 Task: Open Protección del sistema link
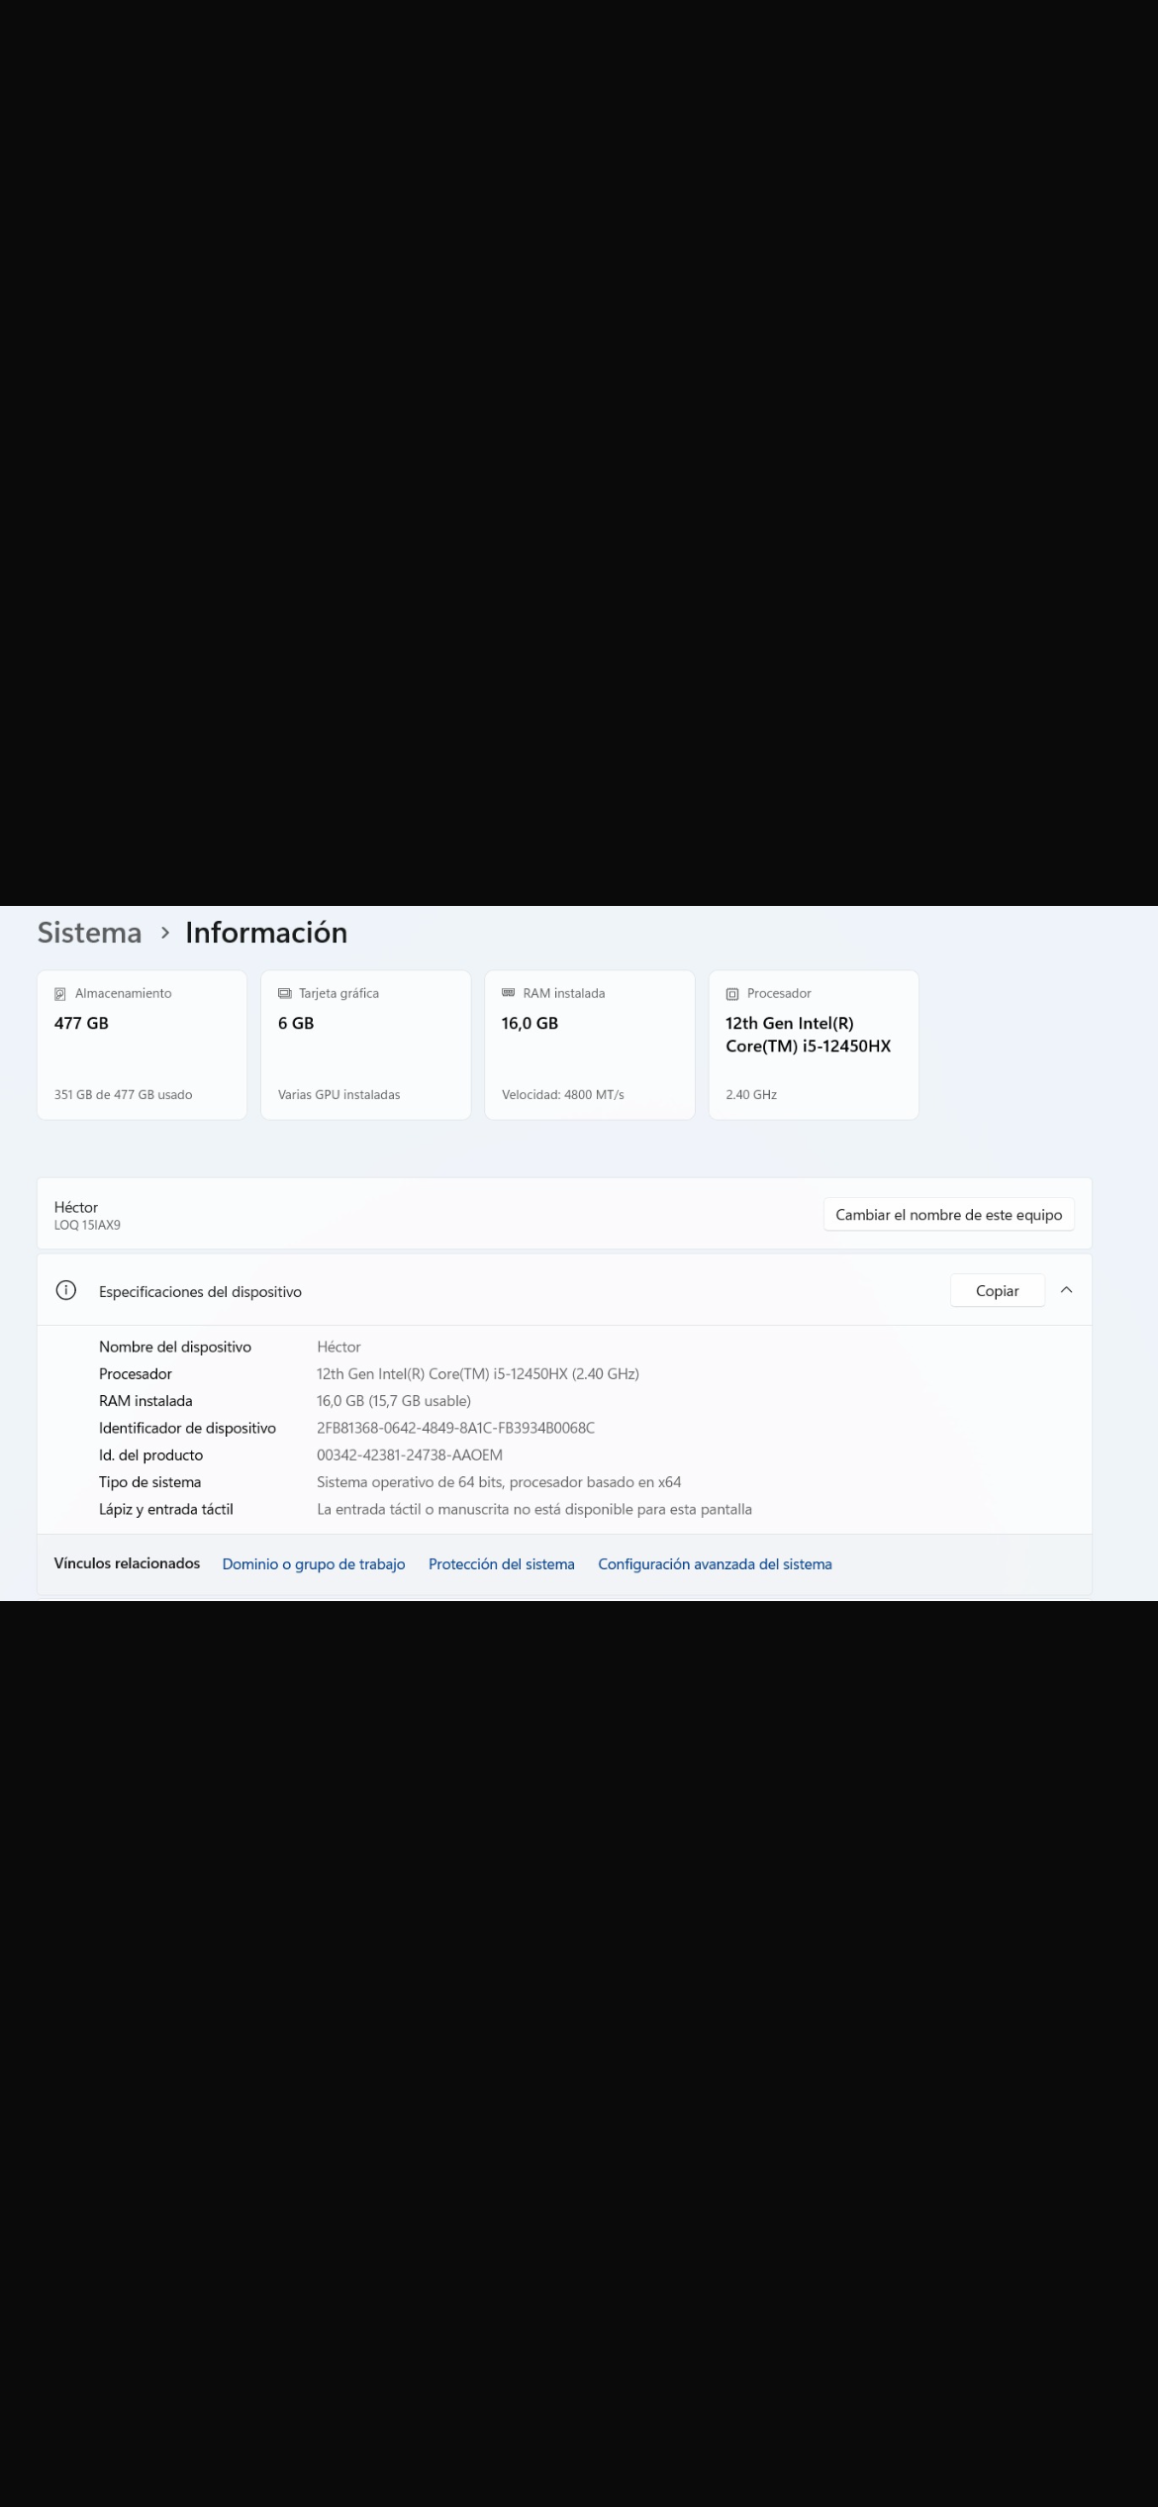(x=501, y=1563)
